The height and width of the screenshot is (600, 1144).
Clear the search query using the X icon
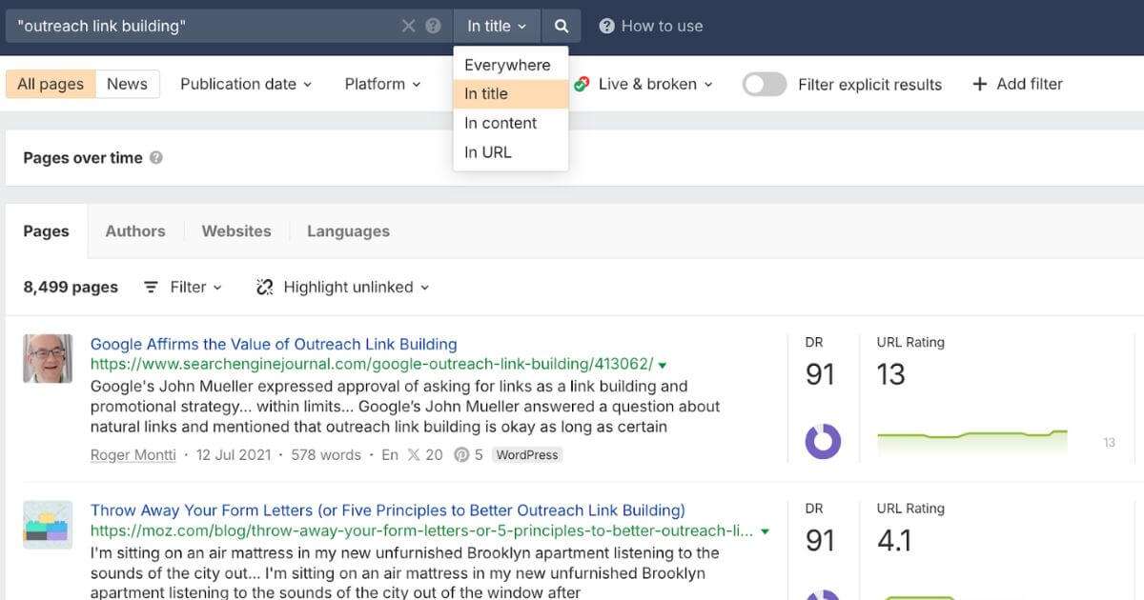pos(408,26)
